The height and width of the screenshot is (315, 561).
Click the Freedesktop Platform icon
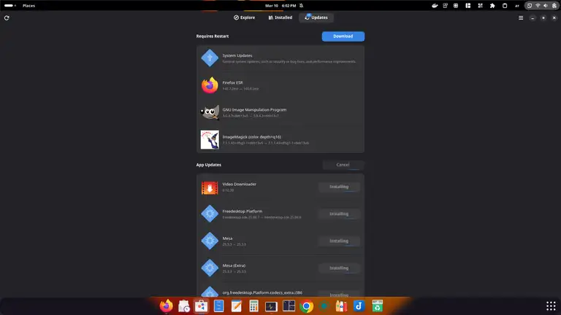pos(210,214)
